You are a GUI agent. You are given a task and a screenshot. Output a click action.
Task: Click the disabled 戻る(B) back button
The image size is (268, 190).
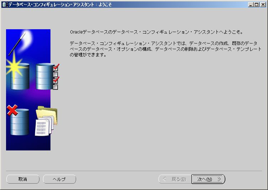click(175, 179)
